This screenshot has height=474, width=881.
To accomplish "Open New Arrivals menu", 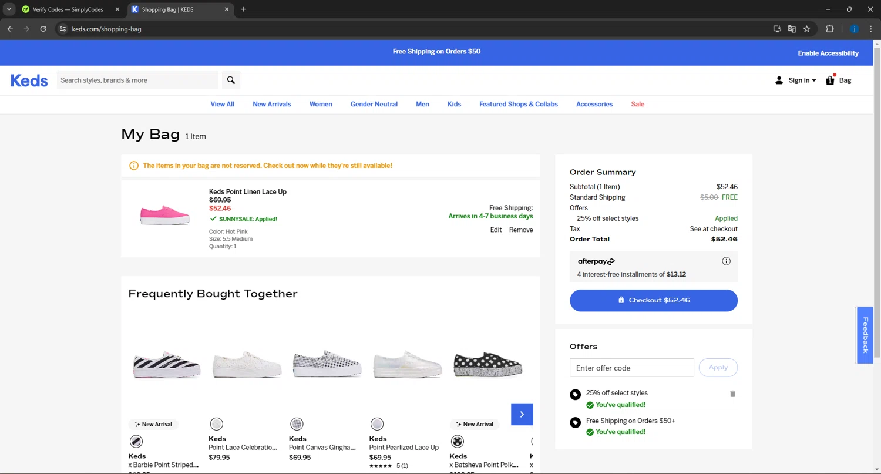I will coord(272,104).
